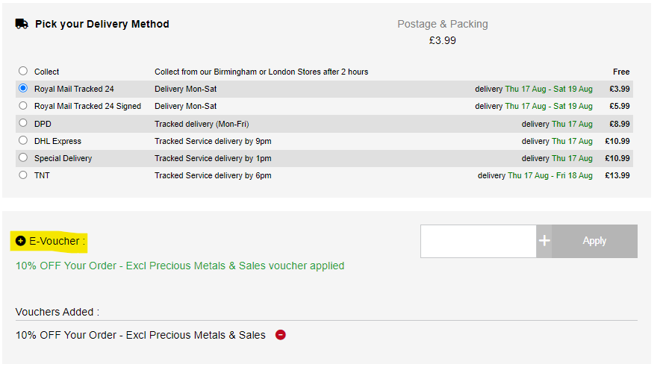The height and width of the screenshot is (367, 663).
Task: Remove the 10% OFF voucher
Action: pyautogui.click(x=281, y=335)
